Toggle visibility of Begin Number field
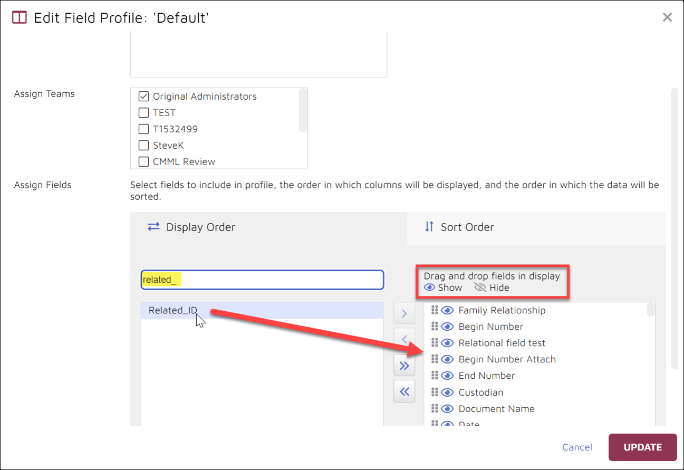The height and width of the screenshot is (470, 684). click(447, 327)
